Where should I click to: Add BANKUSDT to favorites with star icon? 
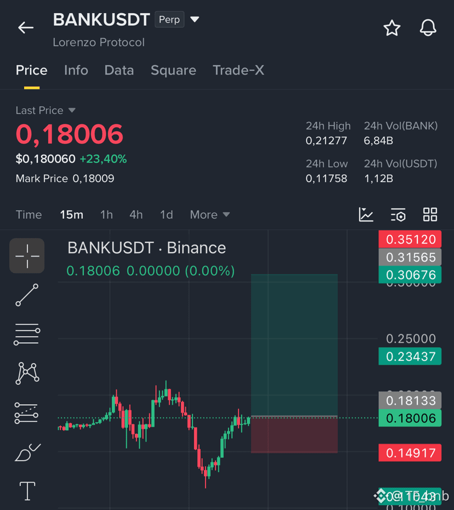click(x=392, y=27)
